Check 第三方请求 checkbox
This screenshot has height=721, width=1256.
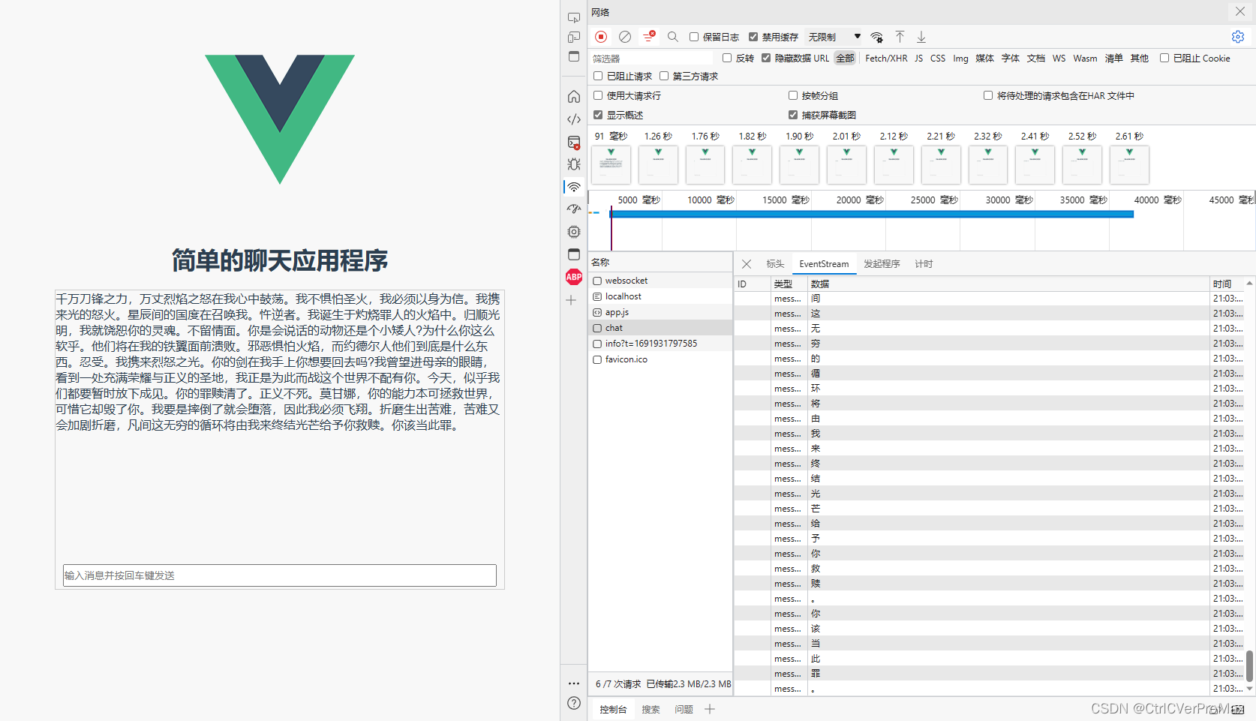point(664,76)
